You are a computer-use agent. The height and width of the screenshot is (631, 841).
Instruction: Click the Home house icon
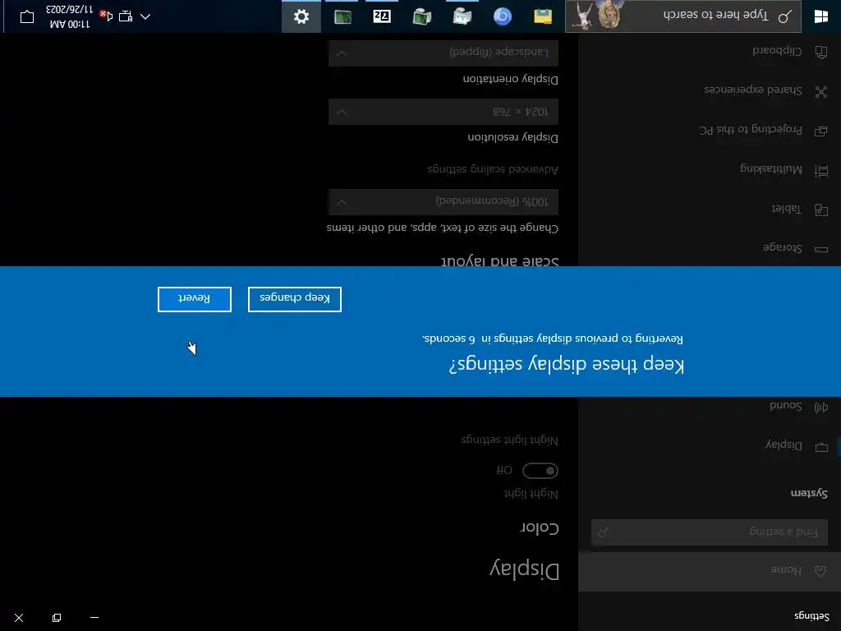click(820, 571)
